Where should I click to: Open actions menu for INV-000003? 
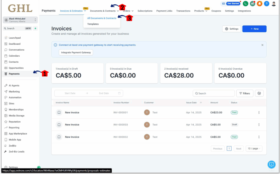[x=259, y=125]
